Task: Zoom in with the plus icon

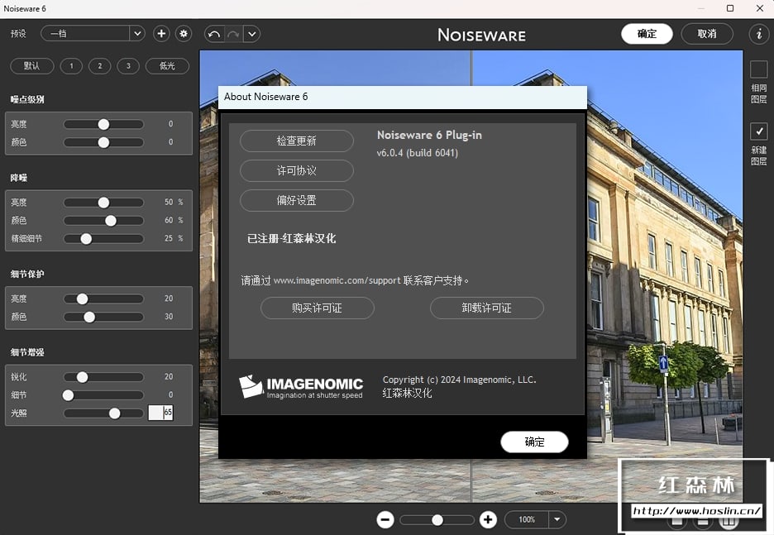Action: (488, 519)
